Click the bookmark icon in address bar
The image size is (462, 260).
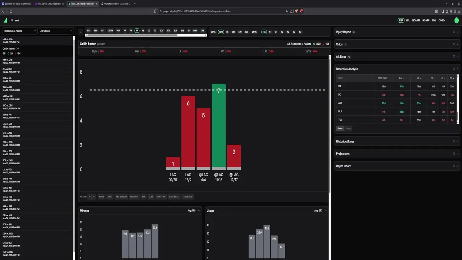pyautogui.click(x=156, y=11)
